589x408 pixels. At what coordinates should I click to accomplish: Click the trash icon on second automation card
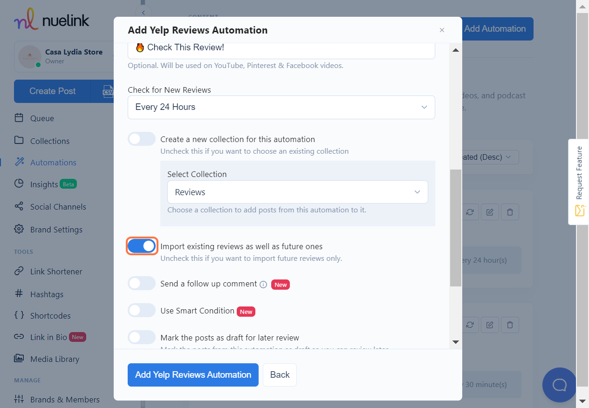[x=510, y=325]
